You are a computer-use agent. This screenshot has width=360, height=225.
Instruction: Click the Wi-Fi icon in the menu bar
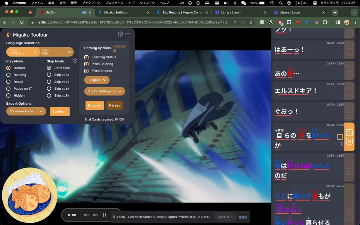click(x=272, y=3)
